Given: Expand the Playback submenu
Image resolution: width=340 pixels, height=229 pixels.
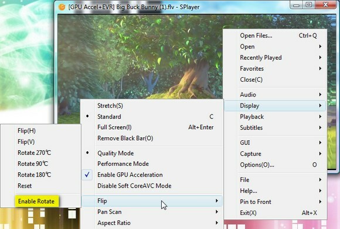Looking at the screenshot, I should [x=275, y=117].
